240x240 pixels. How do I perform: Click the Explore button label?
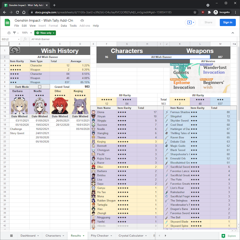232,236
